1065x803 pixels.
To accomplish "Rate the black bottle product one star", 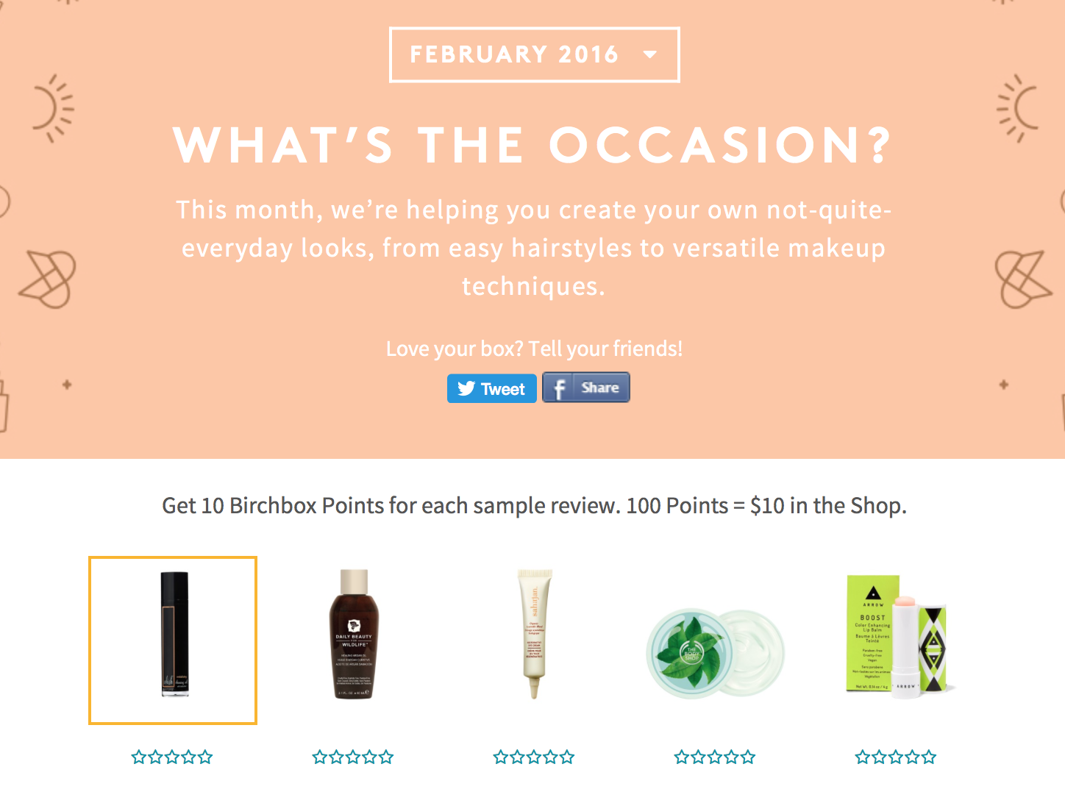I will coord(139,757).
